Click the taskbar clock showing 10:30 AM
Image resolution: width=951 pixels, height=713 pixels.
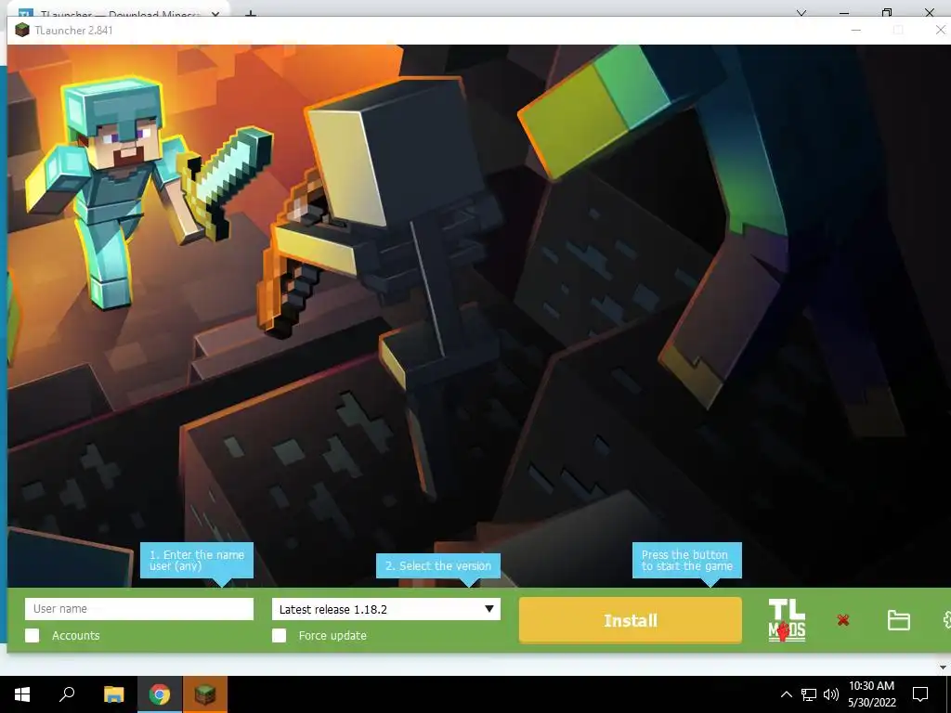pyautogui.click(x=871, y=694)
